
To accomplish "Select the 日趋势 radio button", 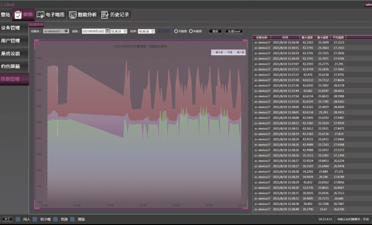I will 159,31.
